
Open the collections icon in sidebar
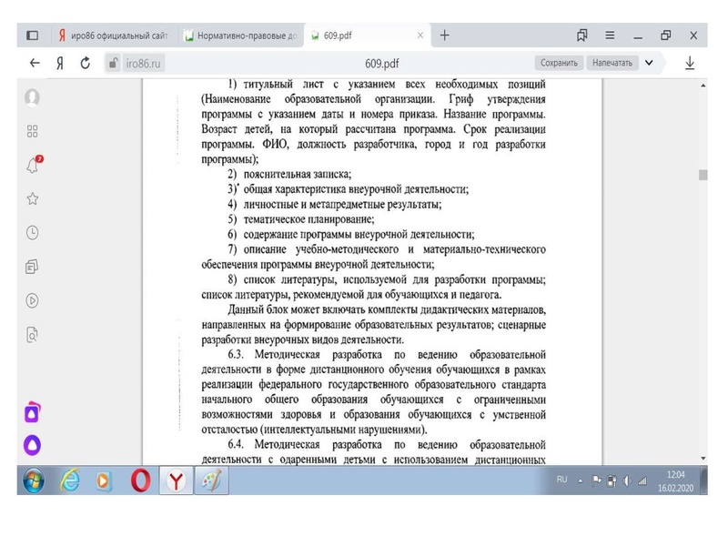[32, 265]
